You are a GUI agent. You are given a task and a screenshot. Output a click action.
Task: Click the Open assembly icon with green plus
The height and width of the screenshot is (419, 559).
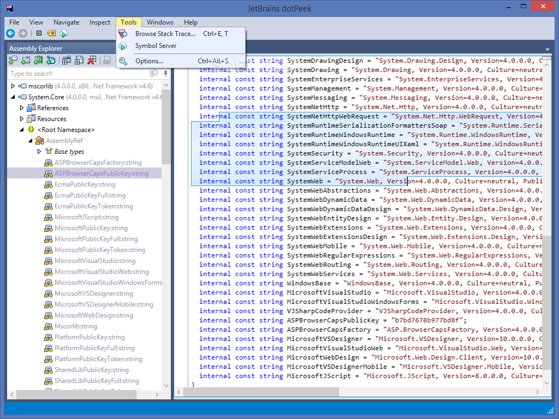(x=13, y=61)
